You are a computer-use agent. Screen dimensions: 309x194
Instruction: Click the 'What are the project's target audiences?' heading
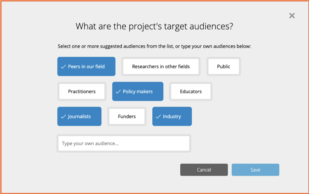154,26
